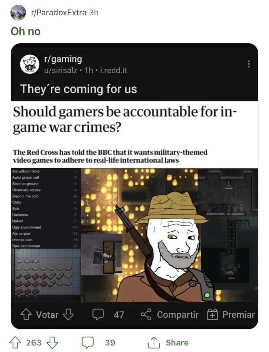Click the Compartir share icon
Screen dimensions: 269x352
(146, 314)
